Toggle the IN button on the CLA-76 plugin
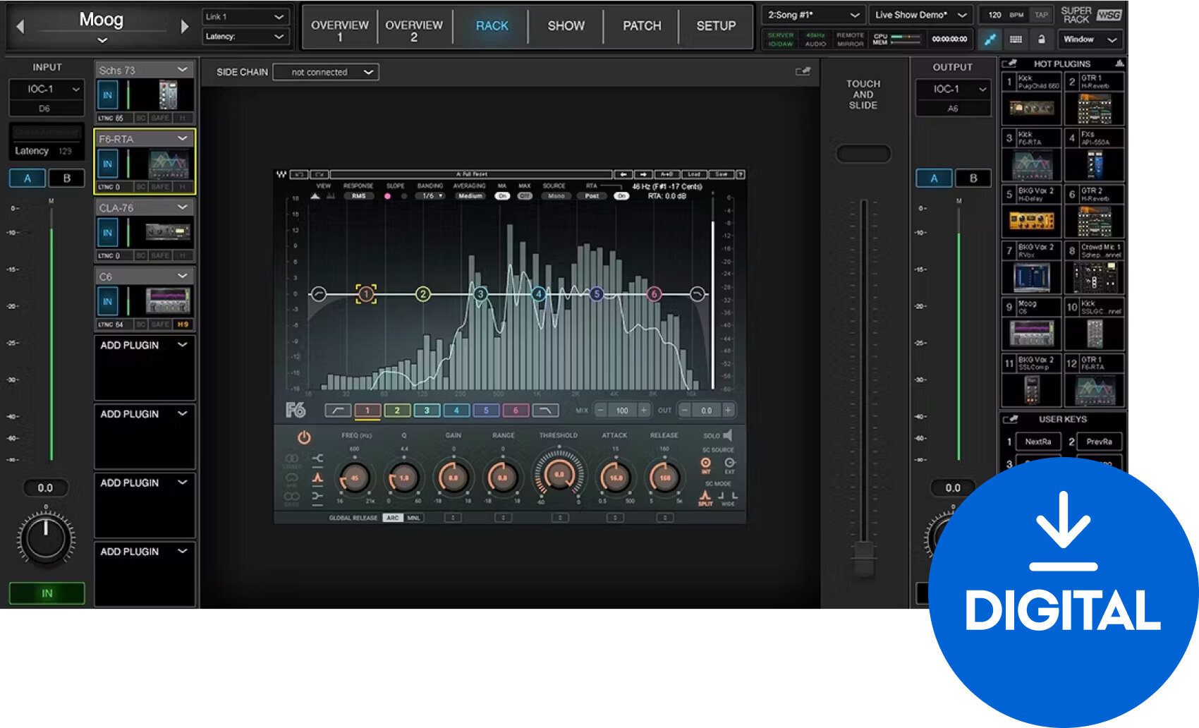1199x728 pixels. [x=107, y=232]
